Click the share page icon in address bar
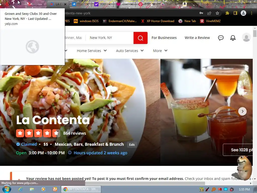This screenshot has height=193, width=257. click(x=209, y=13)
